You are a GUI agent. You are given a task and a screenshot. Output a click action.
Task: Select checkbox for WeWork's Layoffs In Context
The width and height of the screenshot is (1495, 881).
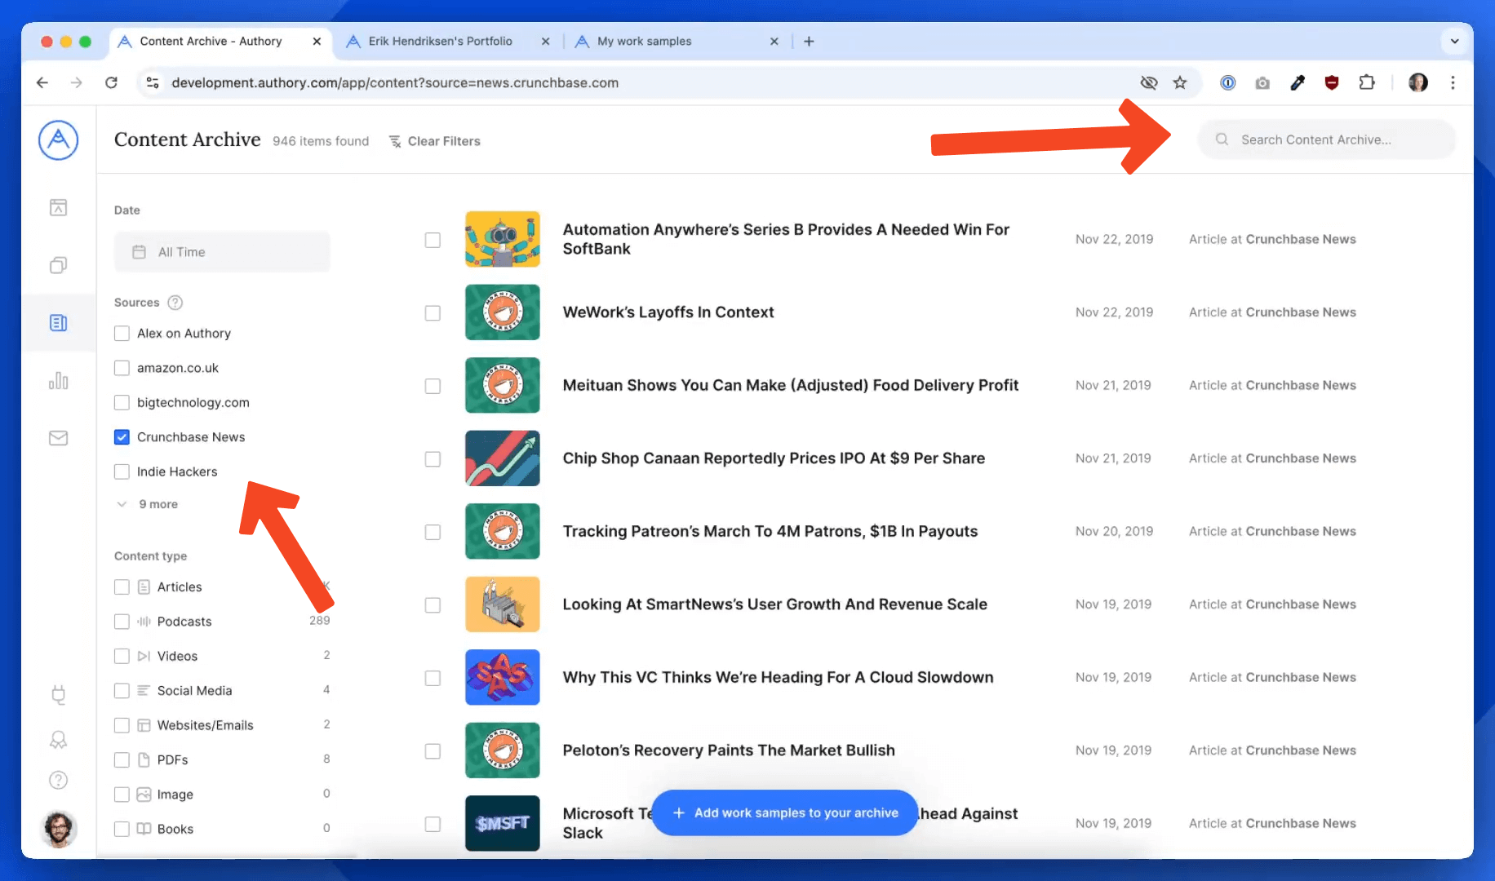pyautogui.click(x=433, y=313)
